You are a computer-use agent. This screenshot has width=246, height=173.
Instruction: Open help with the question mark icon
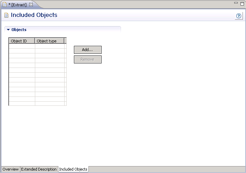pyautogui.click(x=239, y=16)
